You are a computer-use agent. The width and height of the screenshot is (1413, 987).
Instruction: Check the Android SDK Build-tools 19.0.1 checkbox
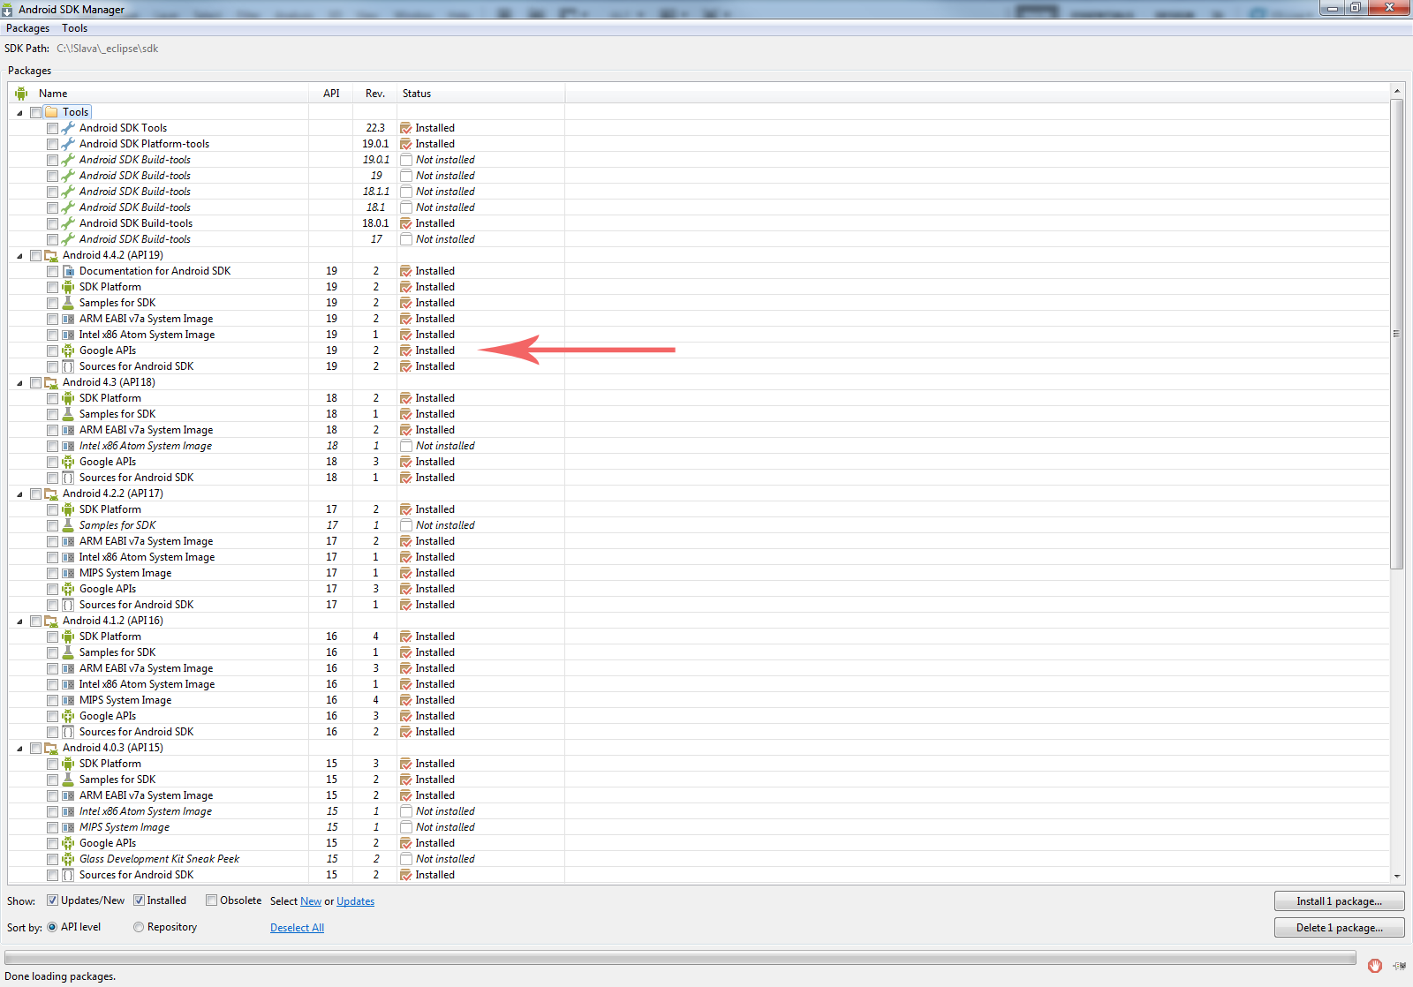[52, 160]
